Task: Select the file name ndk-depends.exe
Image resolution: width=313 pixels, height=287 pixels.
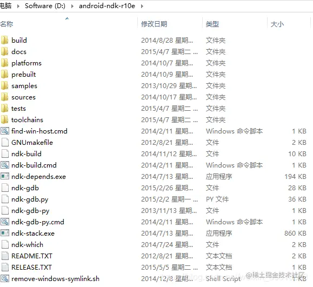Action: click(x=38, y=177)
